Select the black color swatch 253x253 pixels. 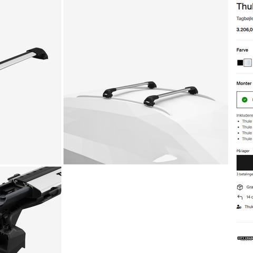pyautogui.click(x=240, y=63)
